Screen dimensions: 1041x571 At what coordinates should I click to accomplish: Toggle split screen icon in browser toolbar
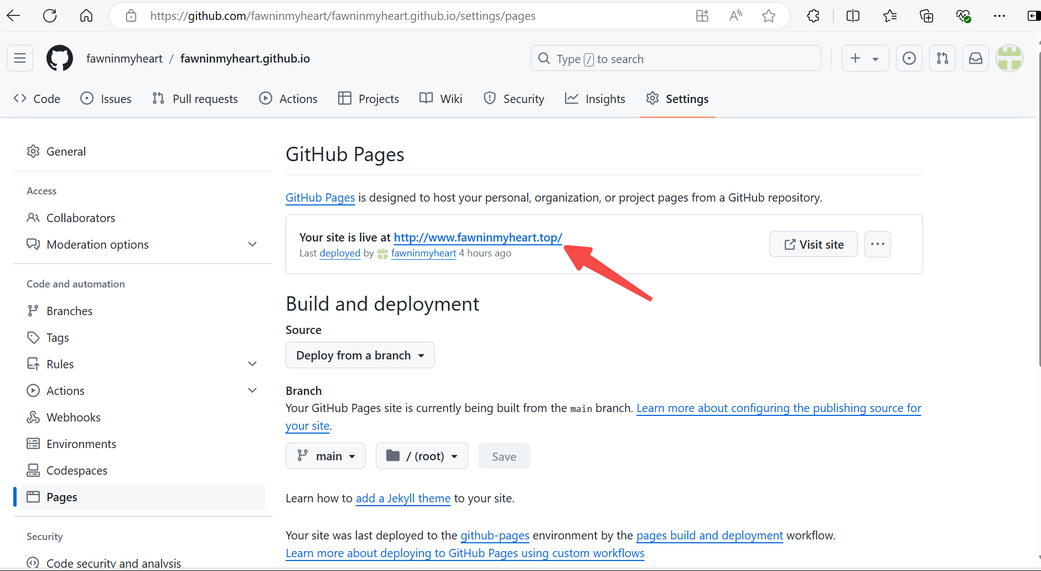(853, 16)
